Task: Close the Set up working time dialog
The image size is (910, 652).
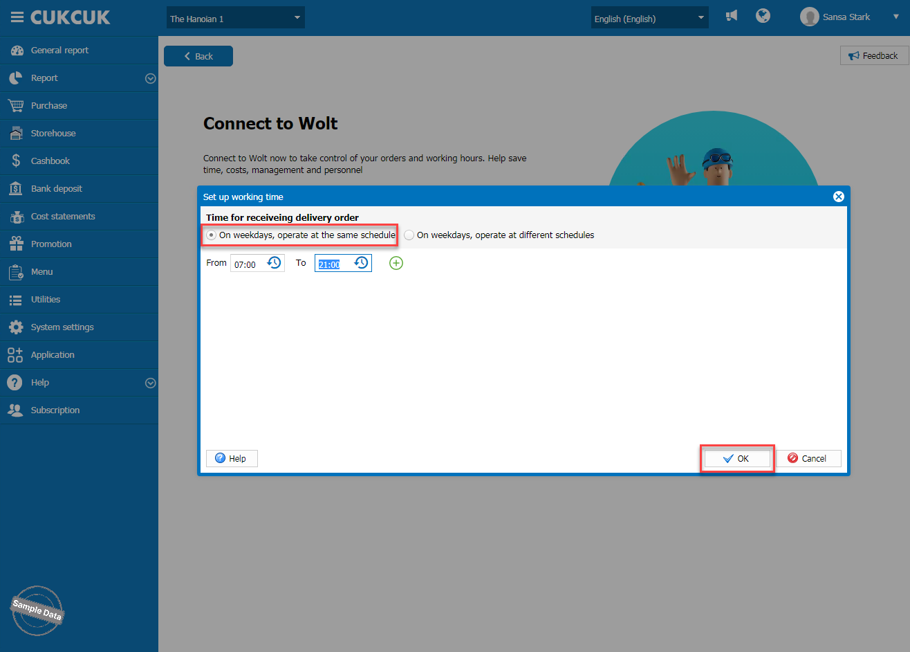Action: tap(839, 197)
